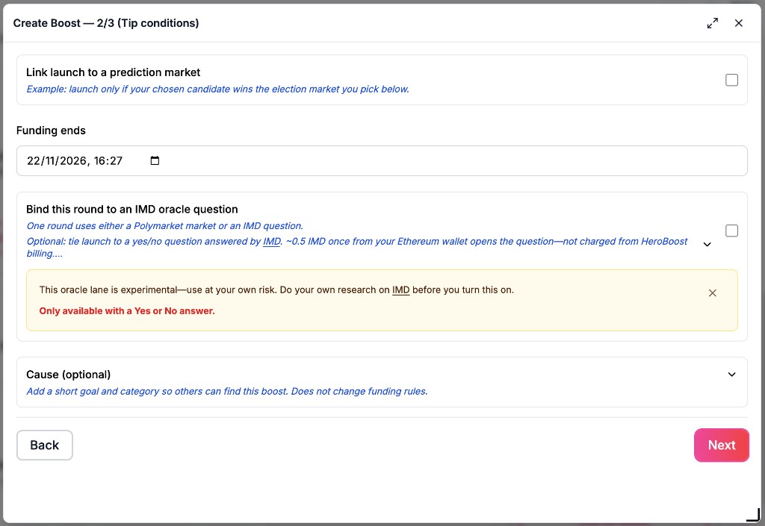The height and width of the screenshot is (526, 765).
Task: Click the 'Bind this round to an IMD oracle question' heading
Action: click(131, 210)
